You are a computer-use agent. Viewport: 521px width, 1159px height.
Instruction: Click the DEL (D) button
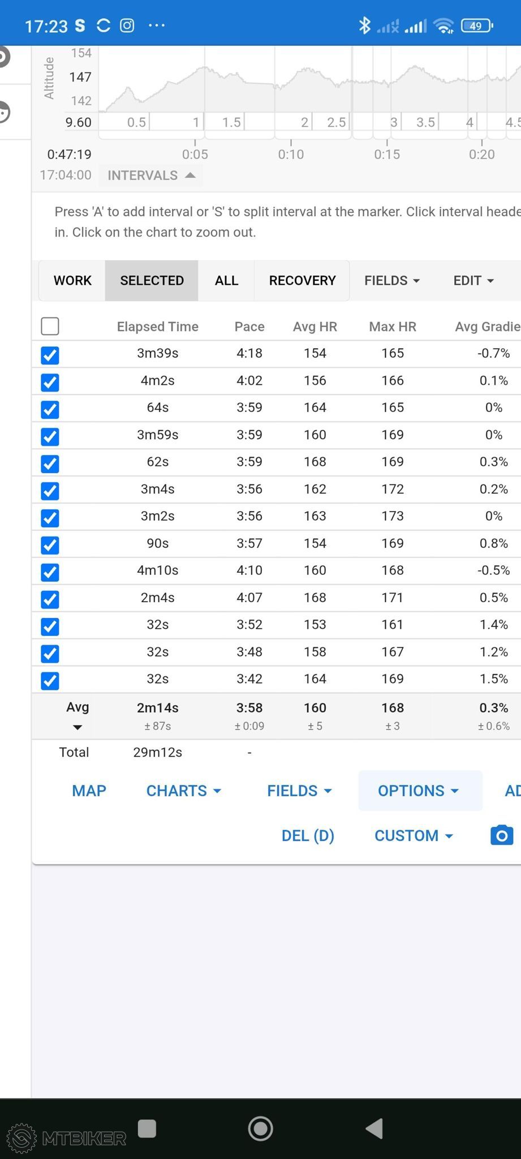tap(308, 835)
